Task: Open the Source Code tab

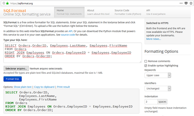Action: coord(128,12)
